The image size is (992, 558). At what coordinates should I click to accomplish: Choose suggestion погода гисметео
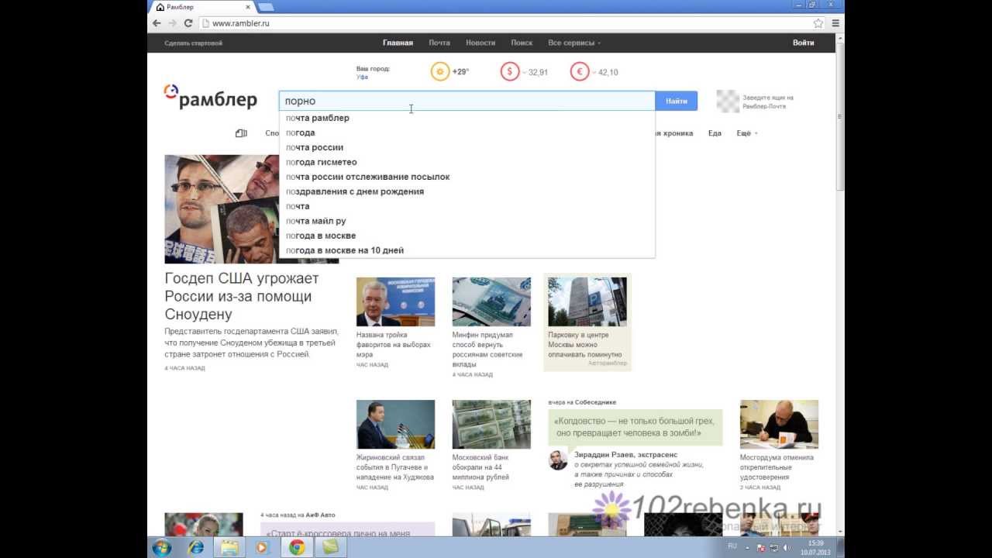click(x=467, y=162)
